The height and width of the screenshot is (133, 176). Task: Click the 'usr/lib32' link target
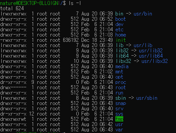pyautogui.click(x=151, y=51)
